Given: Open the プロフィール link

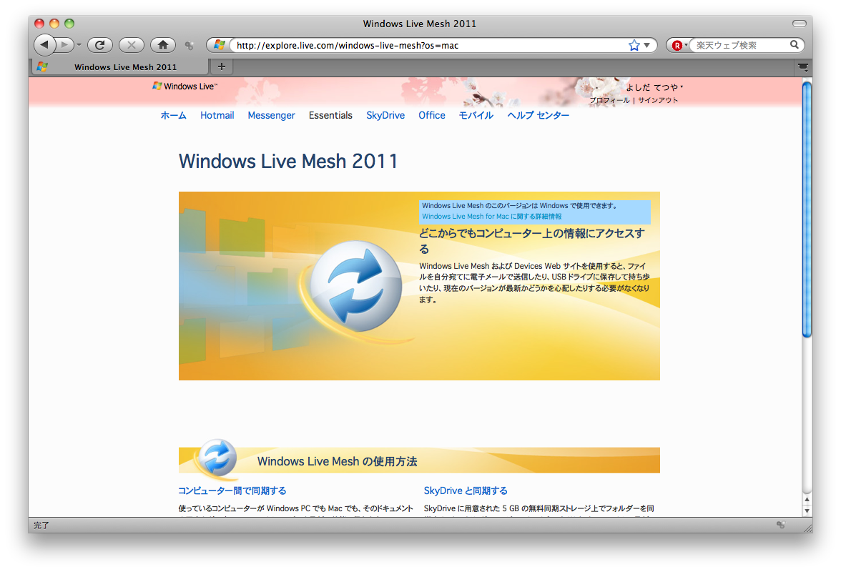Looking at the screenshot, I should 610,100.
